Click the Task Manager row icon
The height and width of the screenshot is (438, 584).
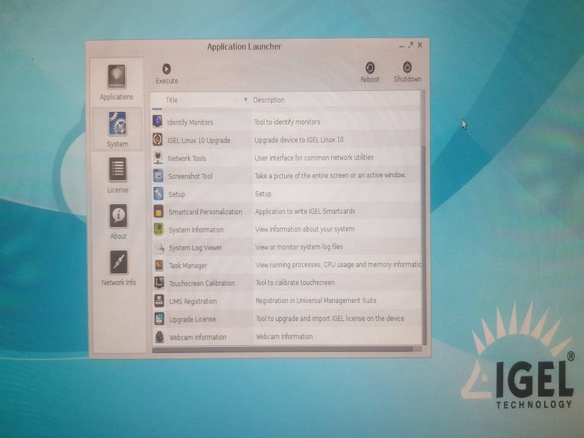[x=159, y=265]
